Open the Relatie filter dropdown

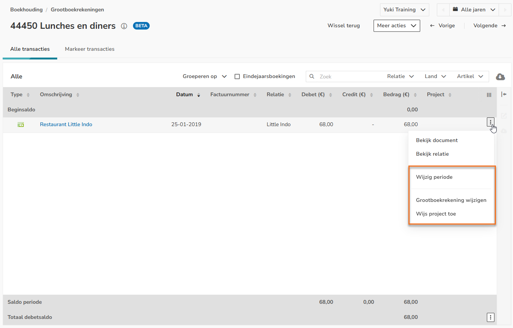click(x=400, y=77)
